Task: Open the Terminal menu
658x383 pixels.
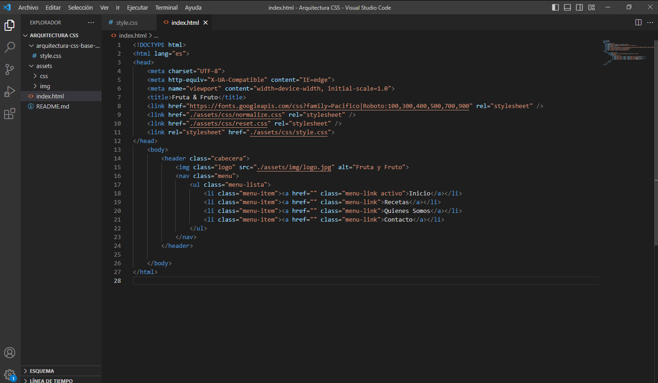Action: (x=166, y=8)
